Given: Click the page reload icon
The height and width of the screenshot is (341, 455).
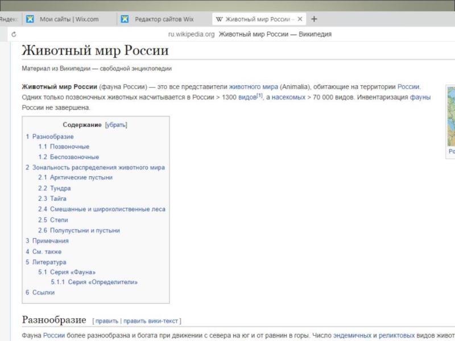Looking at the screenshot, I should [x=14, y=34].
